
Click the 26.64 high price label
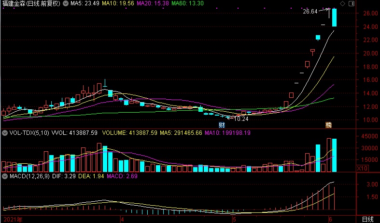pyautogui.click(x=310, y=11)
